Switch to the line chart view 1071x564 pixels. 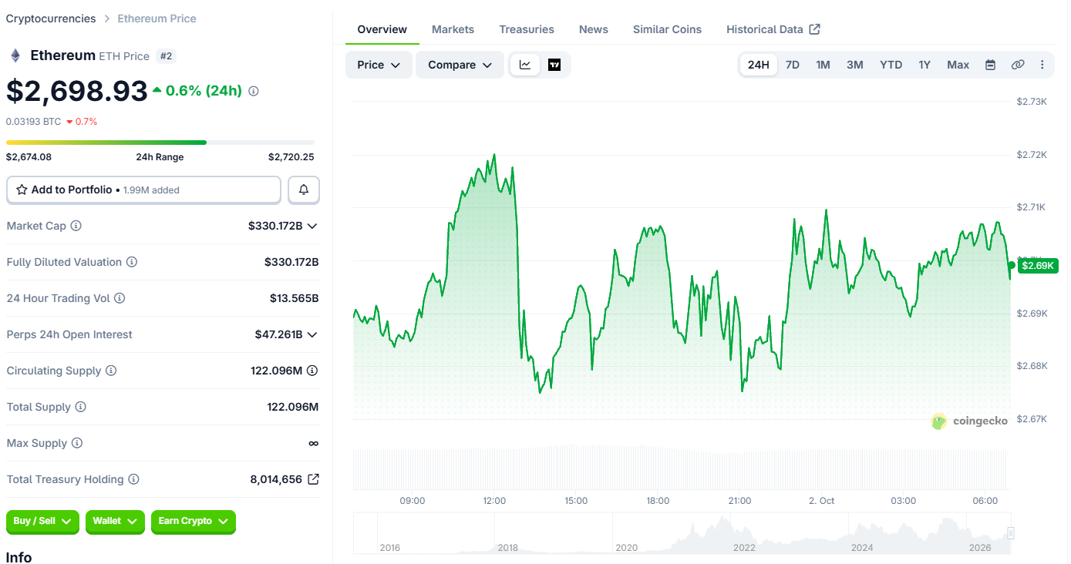(525, 65)
